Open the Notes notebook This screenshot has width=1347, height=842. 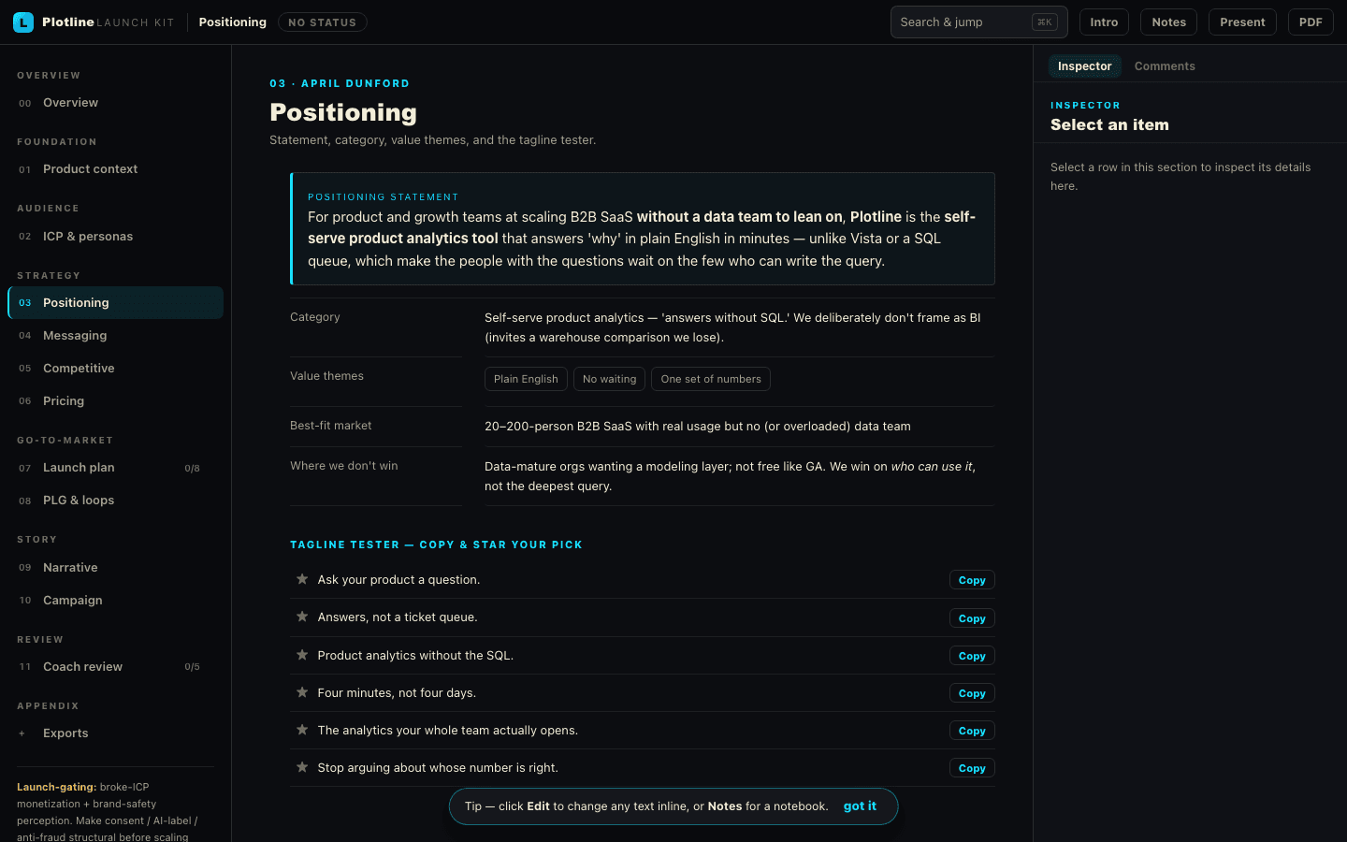(1168, 22)
